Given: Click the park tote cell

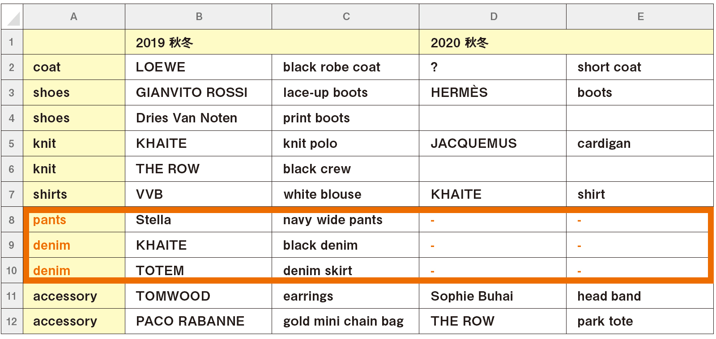Looking at the screenshot, I should [640, 321].
